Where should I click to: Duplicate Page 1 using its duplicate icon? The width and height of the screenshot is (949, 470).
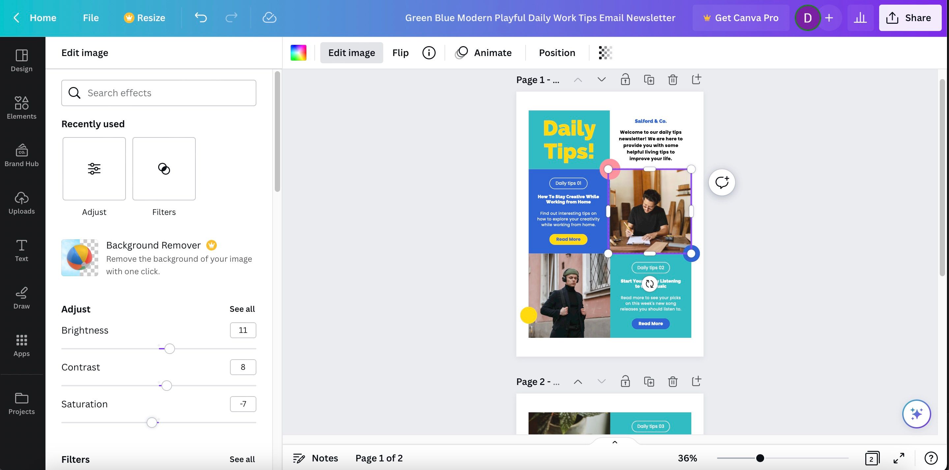click(x=649, y=79)
